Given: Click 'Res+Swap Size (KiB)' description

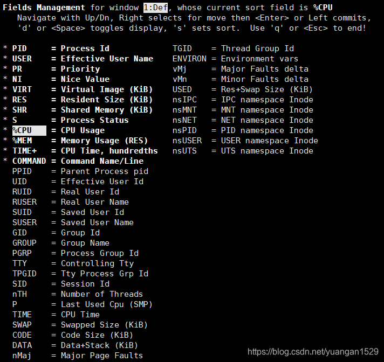Looking at the screenshot, I should 267,89.
